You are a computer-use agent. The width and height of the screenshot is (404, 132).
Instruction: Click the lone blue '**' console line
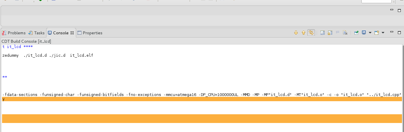click(x=4, y=77)
